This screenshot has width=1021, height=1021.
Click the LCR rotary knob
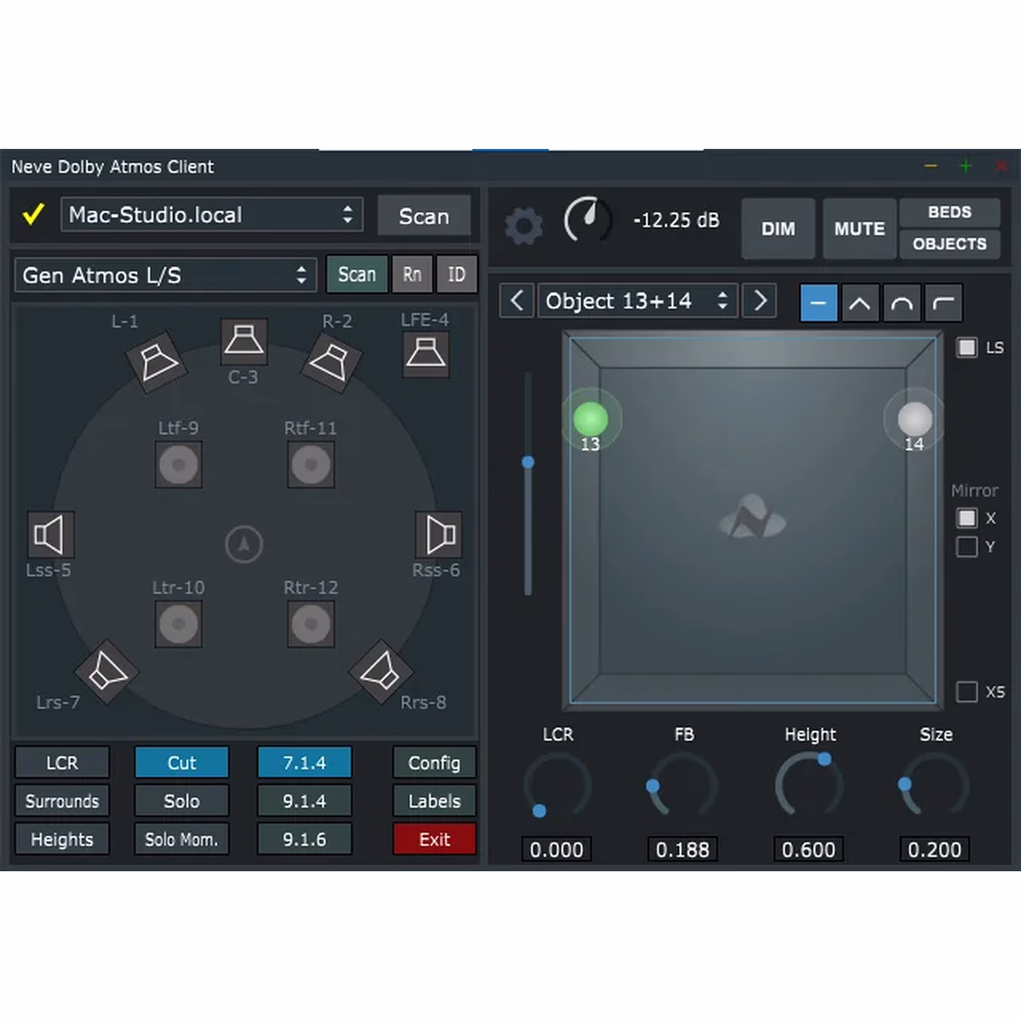(557, 787)
